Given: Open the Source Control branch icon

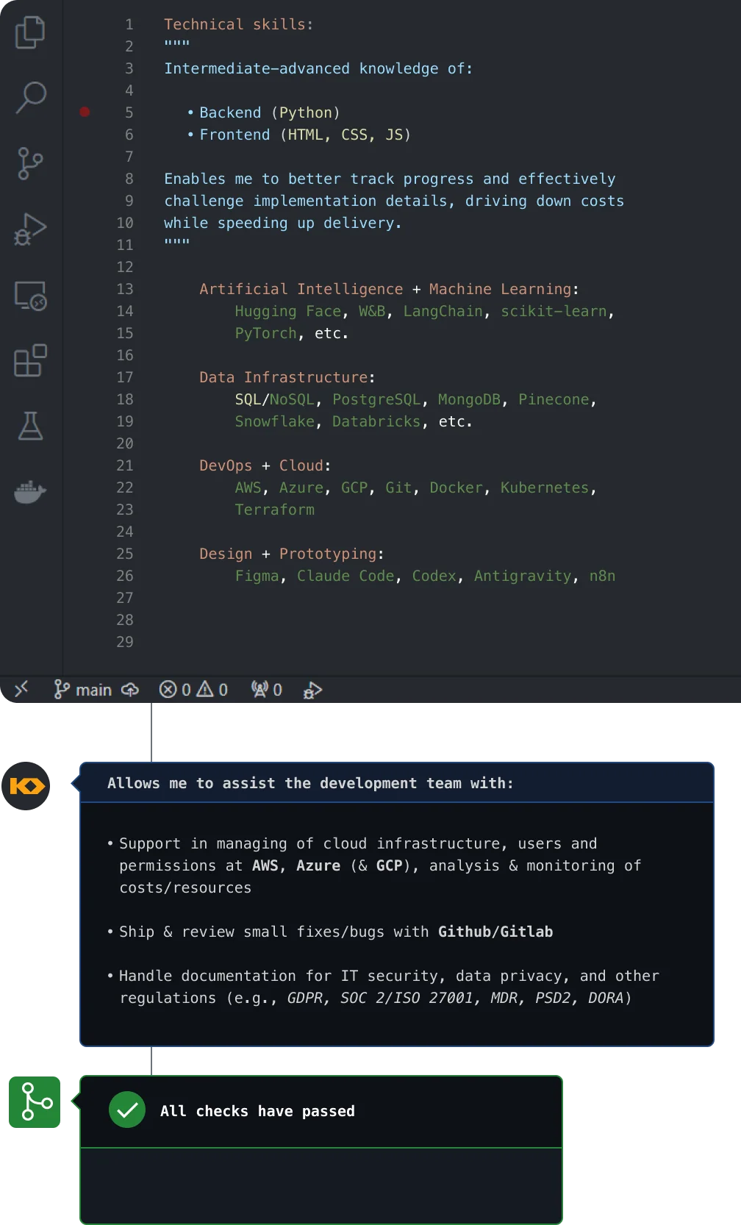Looking at the screenshot, I should [x=30, y=162].
